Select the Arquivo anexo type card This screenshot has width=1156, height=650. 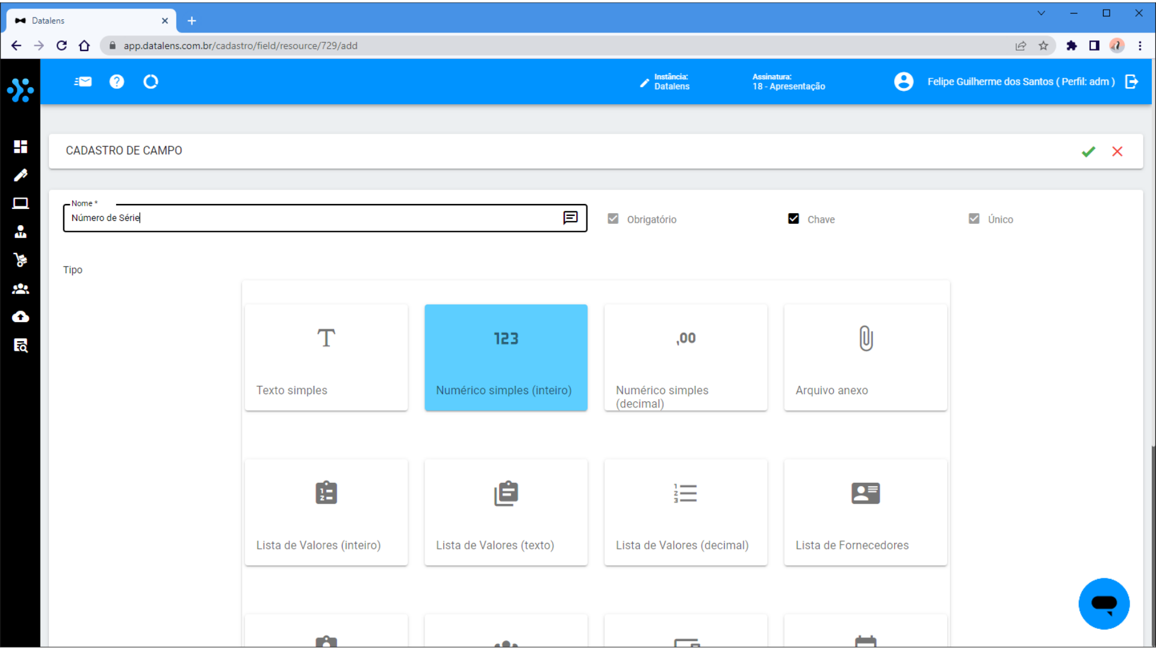[x=865, y=357]
